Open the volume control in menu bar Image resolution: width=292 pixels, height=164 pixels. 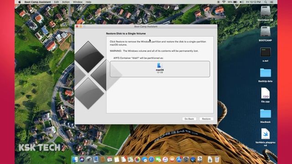[x=241, y=2]
